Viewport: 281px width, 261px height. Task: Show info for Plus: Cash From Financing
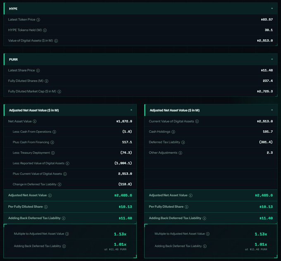pos(52,142)
